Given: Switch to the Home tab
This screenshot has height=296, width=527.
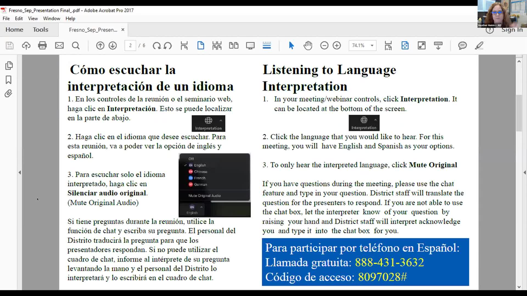Looking at the screenshot, I should pos(14,30).
